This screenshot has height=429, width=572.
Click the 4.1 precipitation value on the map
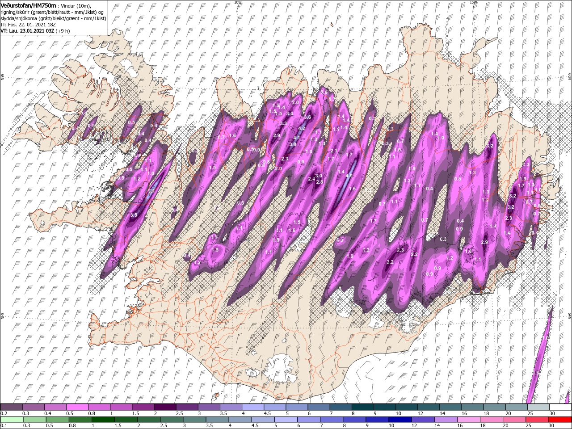pos(297,138)
